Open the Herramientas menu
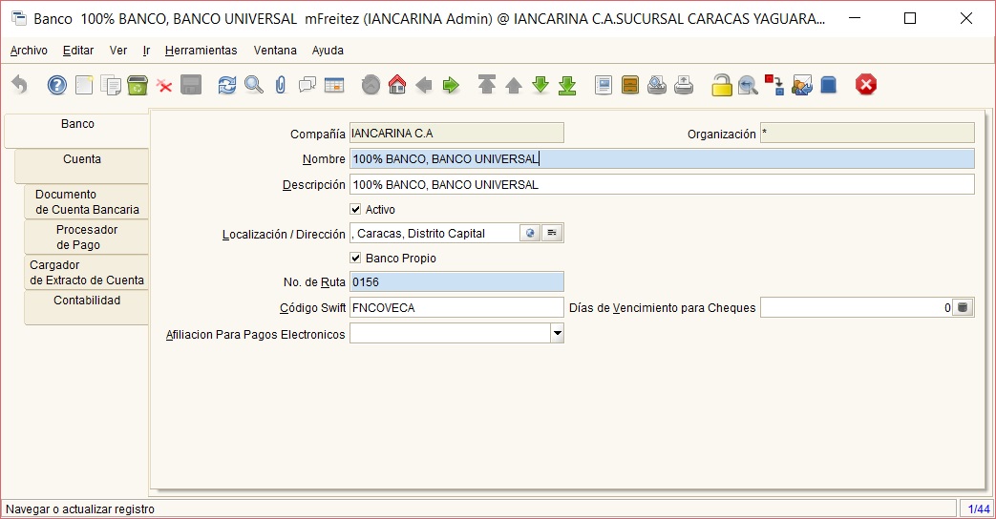The image size is (996, 519). (201, 51)
